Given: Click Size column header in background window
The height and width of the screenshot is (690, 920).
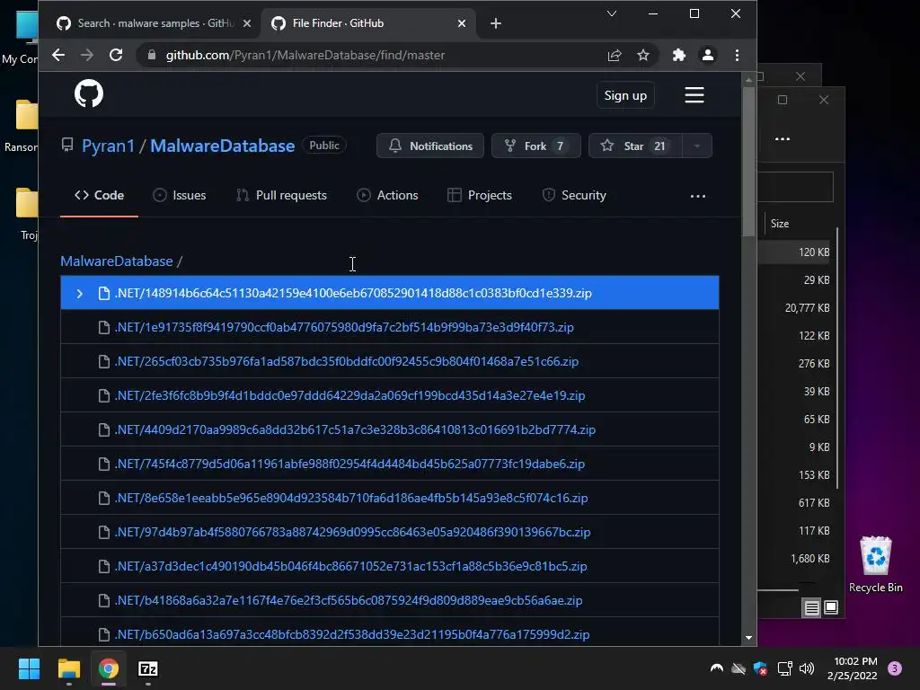Looking at the screenshot, I should click(780, 224).
